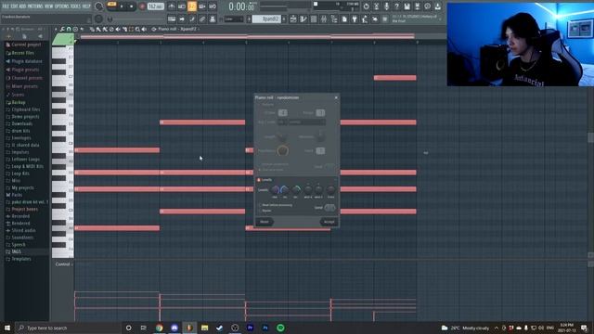
Task: Open piano roll tools wrench icon
Action: point(62,29)
